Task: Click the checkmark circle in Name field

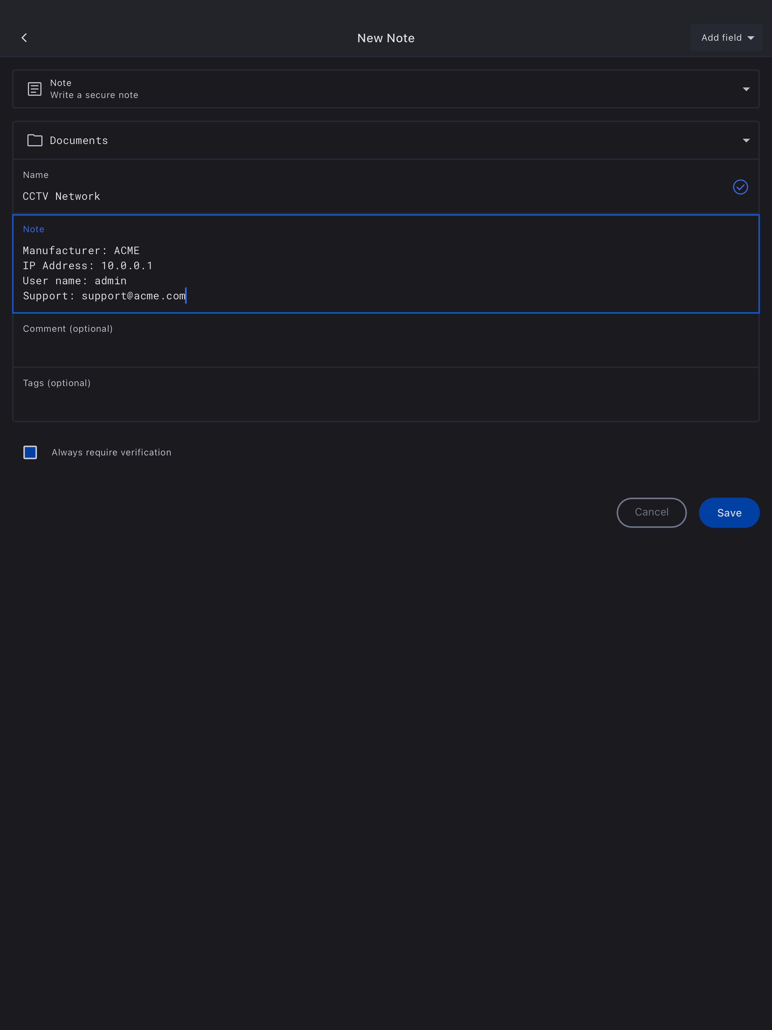Action: (740, 187)
